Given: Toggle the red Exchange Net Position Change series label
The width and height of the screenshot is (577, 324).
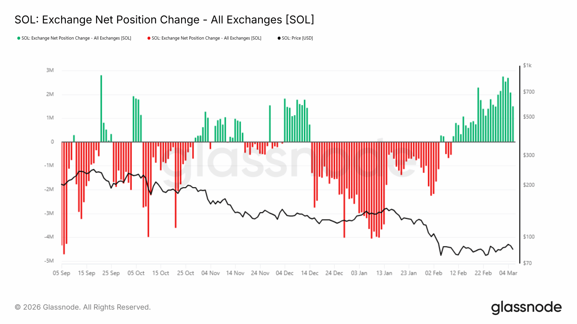Looking at the screenshot, I should point(207,38).
